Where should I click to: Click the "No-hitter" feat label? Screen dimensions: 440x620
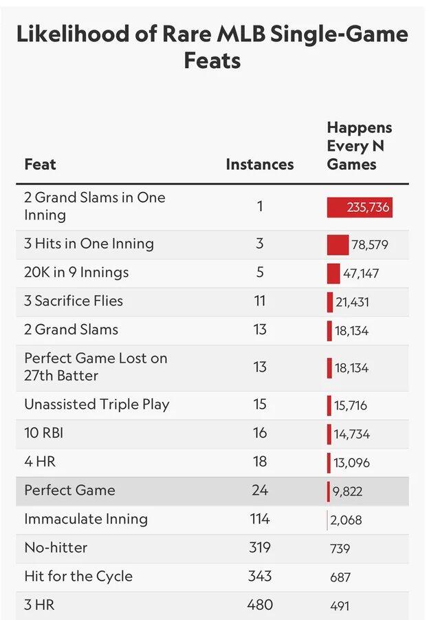(x=56, y=548)
